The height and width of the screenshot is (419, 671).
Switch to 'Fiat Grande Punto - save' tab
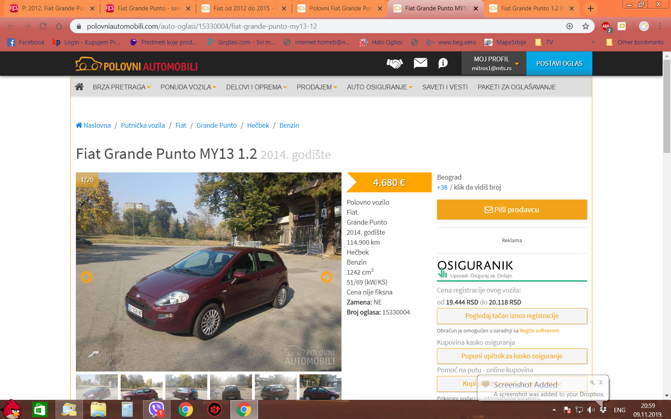pyautogui.click(x=148, y=8)
